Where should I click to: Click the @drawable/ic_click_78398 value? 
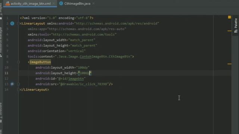pos(84,84)
